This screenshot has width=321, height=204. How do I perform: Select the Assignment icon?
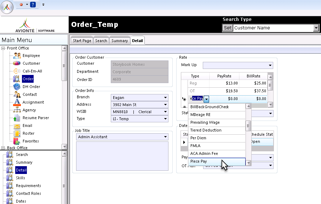[x=17, y=102]
